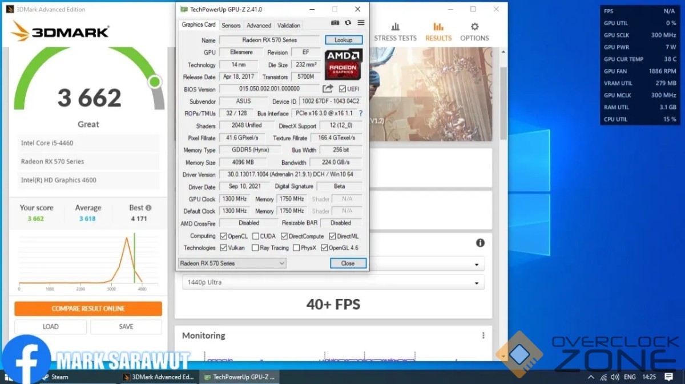Image resolution: width=685 pixels, height=384 pixels.
Task: Click the 3DMark vertical scrollbar
Action: click(503, 103)
